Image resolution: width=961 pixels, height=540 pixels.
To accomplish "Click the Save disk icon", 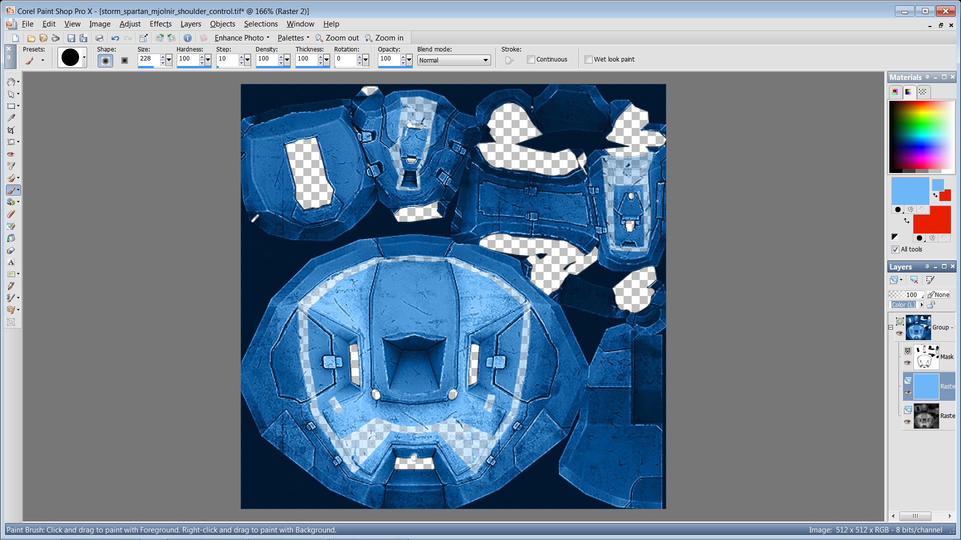I will [71, 38].
